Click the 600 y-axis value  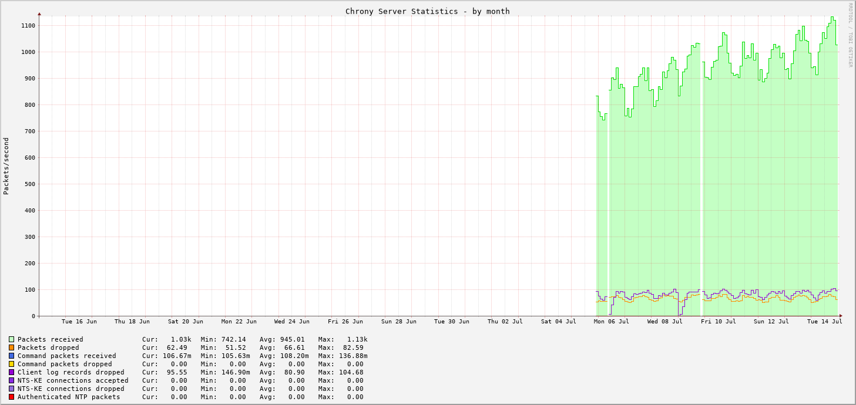click(x=30, y=157)
